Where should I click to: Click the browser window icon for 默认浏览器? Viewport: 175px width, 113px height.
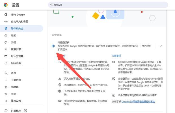pyautogui.click(x=6, y=56)
